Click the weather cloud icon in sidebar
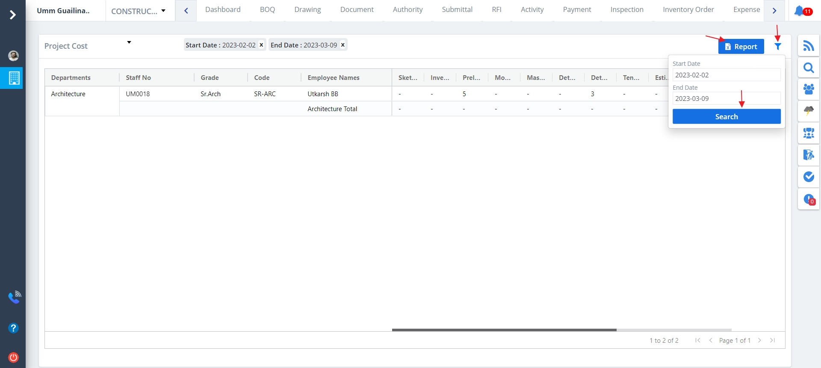The height and width of the screenshot is (368, 821). tap(808, 111)
